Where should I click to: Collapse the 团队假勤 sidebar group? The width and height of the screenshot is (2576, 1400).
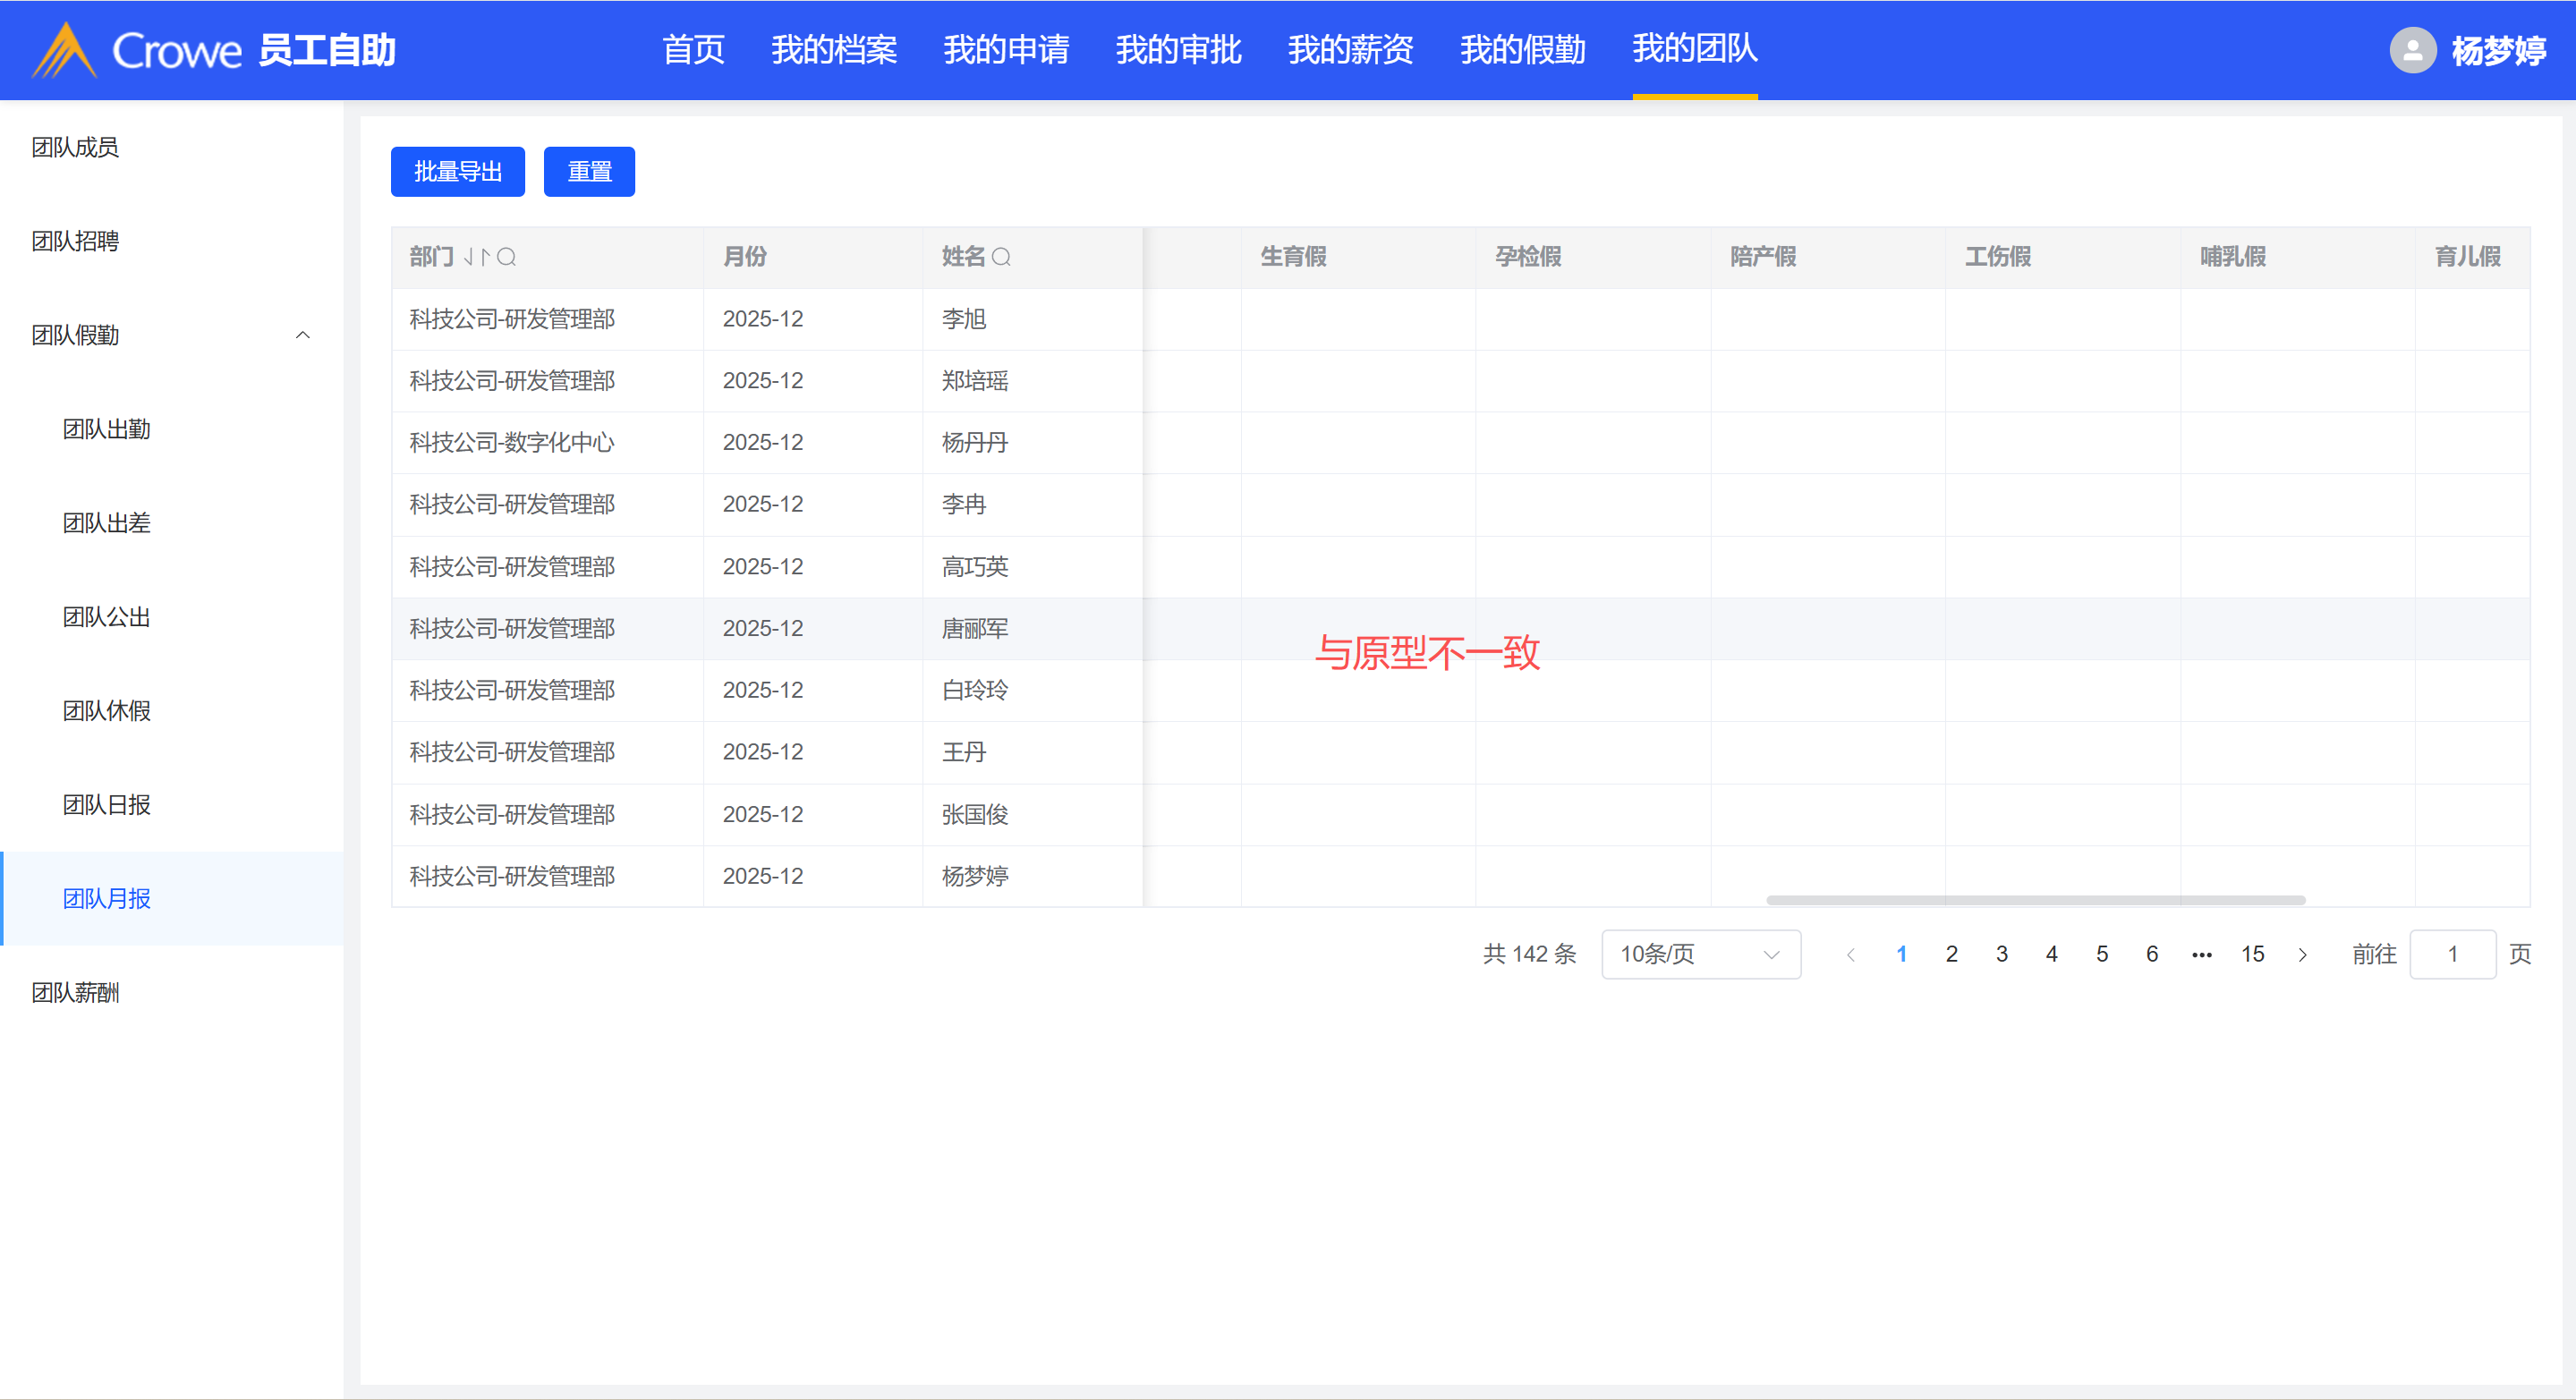[302, 335]
